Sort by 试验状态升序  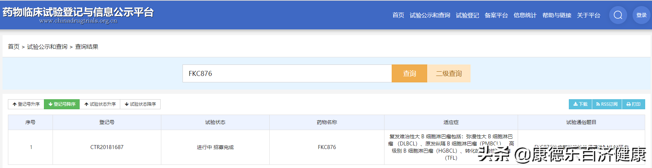(100, 104)
